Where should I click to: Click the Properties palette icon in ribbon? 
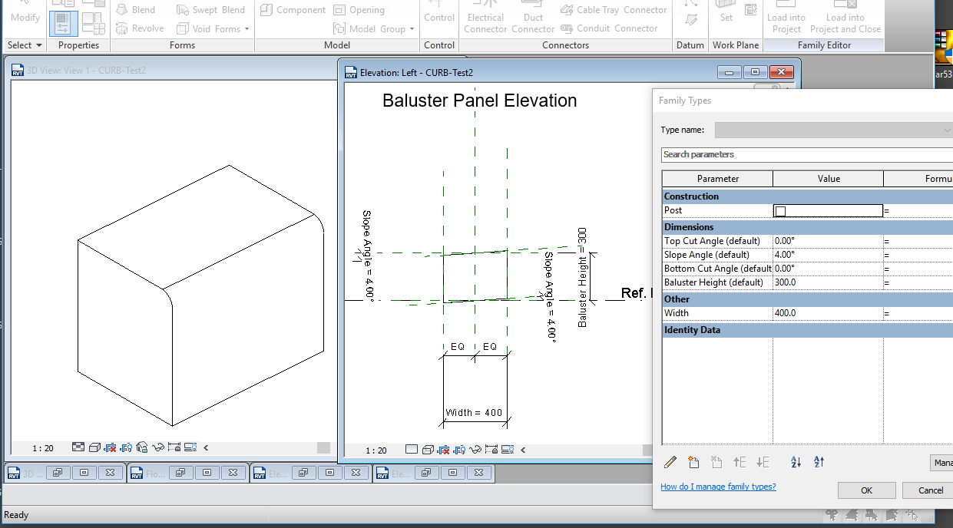(64, 23)
